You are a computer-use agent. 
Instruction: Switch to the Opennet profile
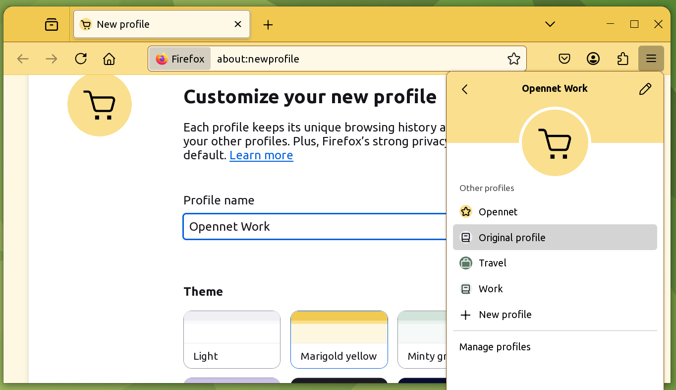[498, 212]
